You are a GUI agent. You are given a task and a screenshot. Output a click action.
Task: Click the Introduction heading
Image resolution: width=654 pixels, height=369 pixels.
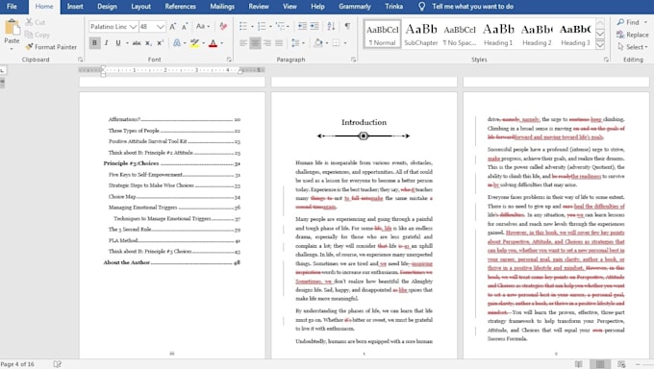364,122
